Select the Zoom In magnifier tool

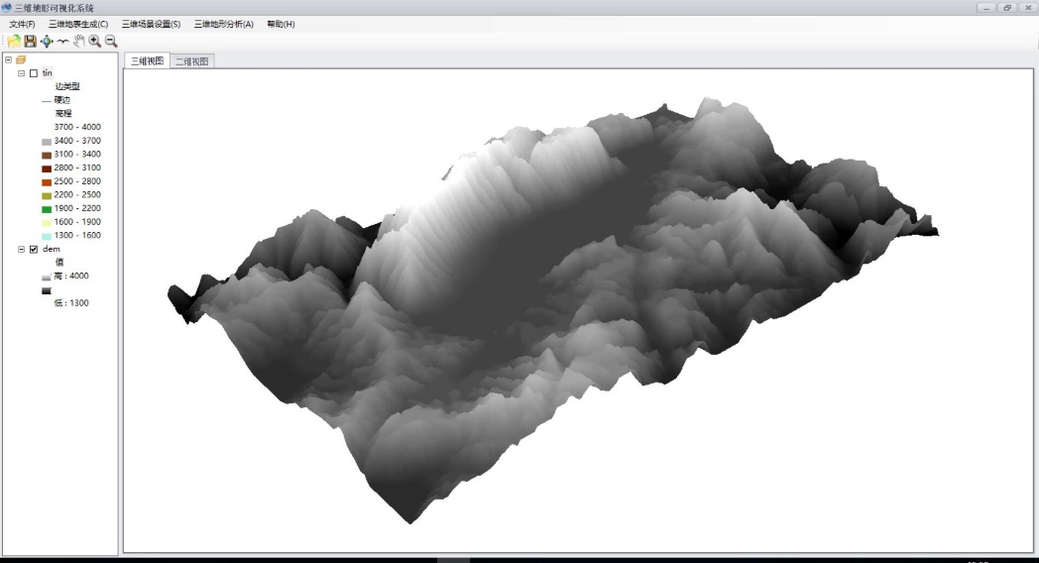(95, 41)
